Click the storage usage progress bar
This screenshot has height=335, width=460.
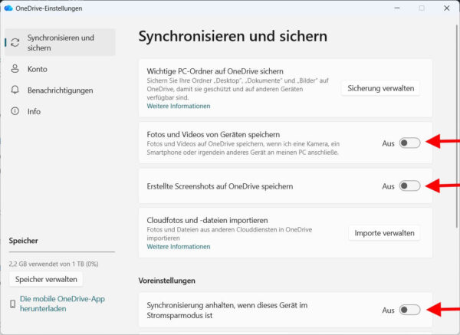[61, 251]
